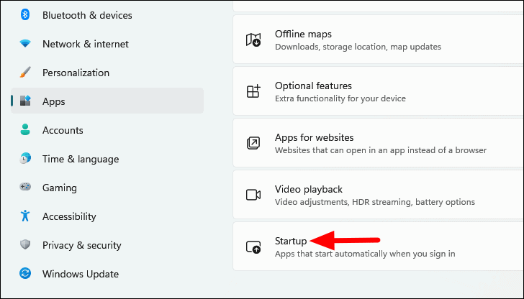Click the Personalization paintbrush icon

pos(25,73)
